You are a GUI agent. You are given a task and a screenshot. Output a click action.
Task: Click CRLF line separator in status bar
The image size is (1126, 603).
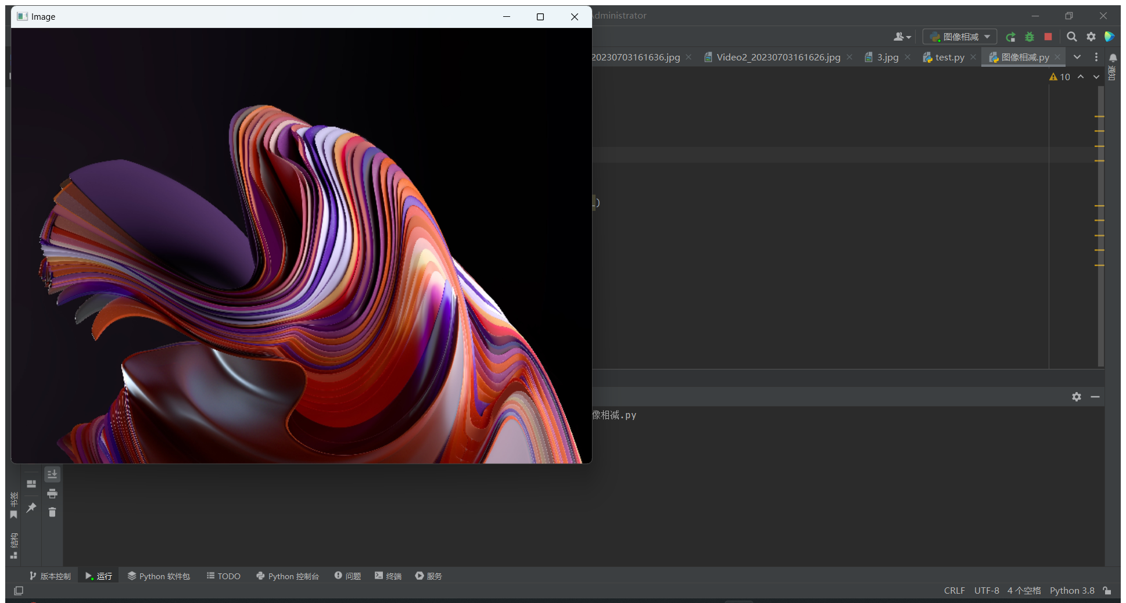[954, 591]
